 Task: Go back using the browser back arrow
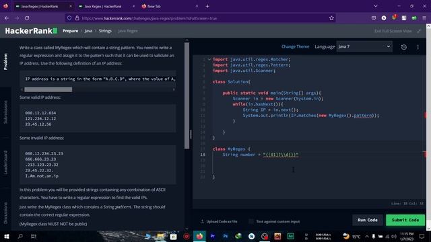[x=7, y=18]
